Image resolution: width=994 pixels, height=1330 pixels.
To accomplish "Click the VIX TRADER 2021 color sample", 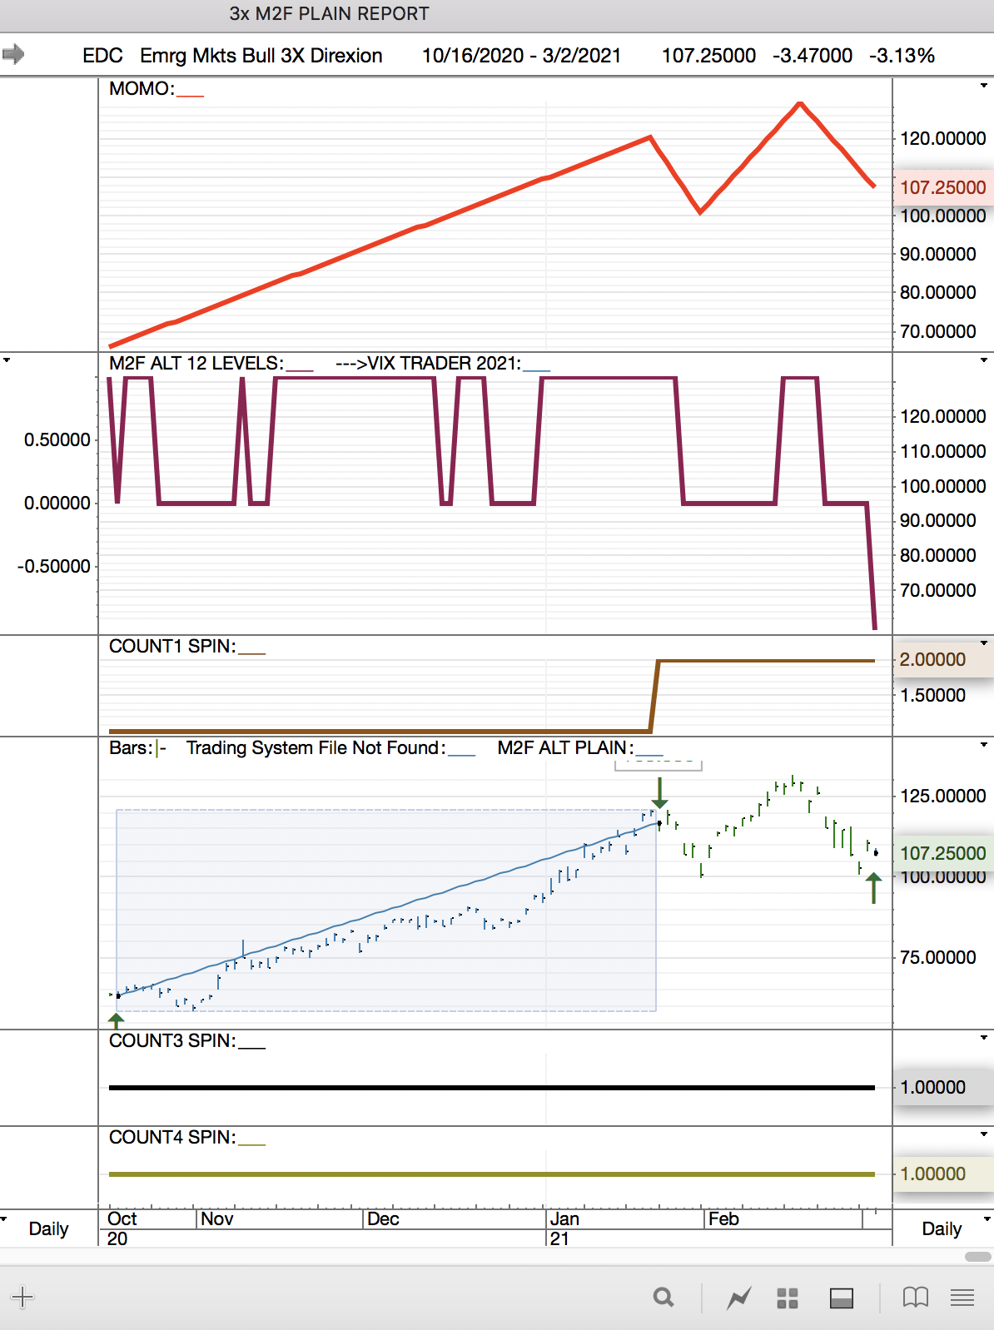I will (x=537, y=370).
